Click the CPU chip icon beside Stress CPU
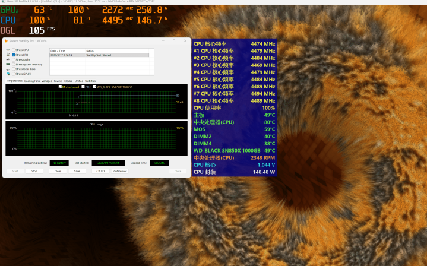Screen dimensions: 427x266 7,50
